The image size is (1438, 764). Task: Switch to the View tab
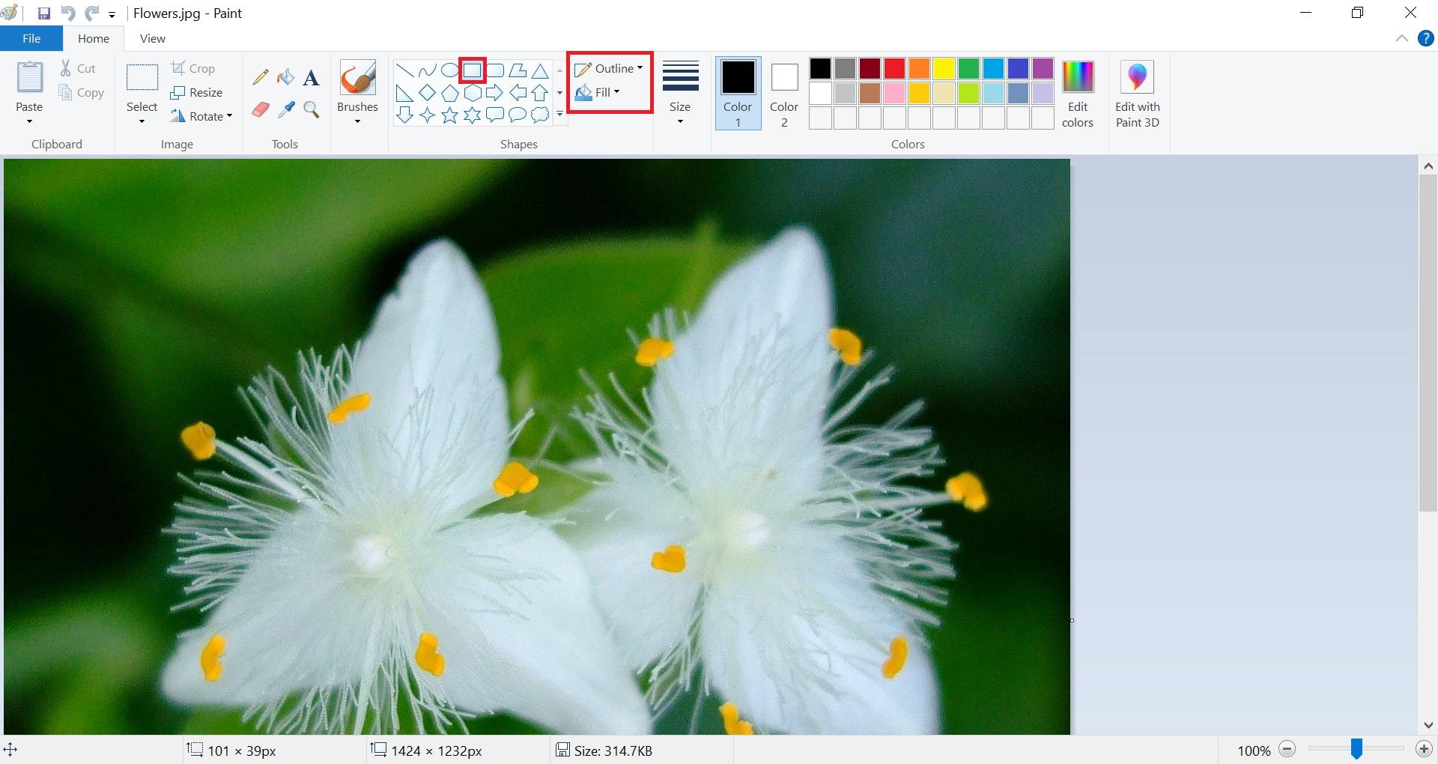(152, 38)
